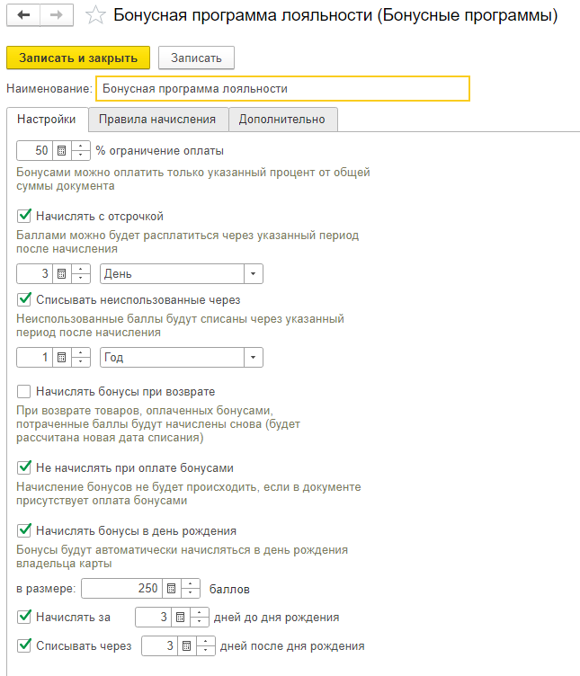This screenshot has width=580, height=676.
Task: Decrease birthday bonus amount with down spinner
Action: (x=190, y=593)
